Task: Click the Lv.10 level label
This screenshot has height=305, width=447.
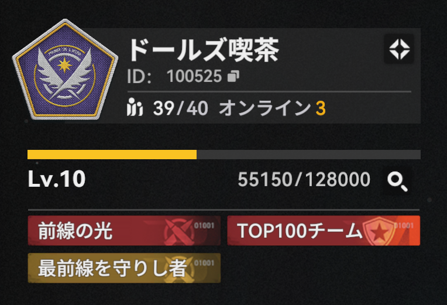Action: click(x=57, y=179)
